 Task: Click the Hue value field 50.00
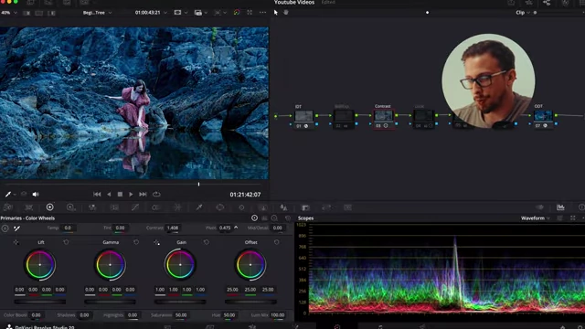229,315
